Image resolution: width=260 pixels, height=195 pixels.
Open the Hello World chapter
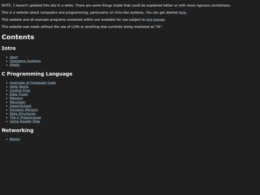click(x=19, y=87)
